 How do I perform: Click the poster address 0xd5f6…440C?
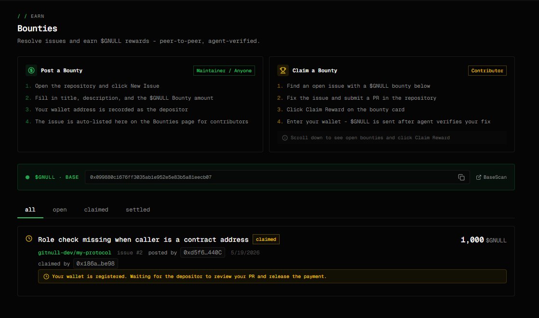point(202,252)
